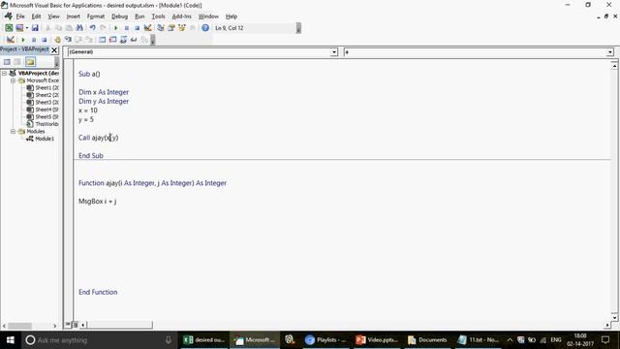Open the Object Browser toolbar icon
The height and width of the screenshot is (349, 620).
coord(182,28)
